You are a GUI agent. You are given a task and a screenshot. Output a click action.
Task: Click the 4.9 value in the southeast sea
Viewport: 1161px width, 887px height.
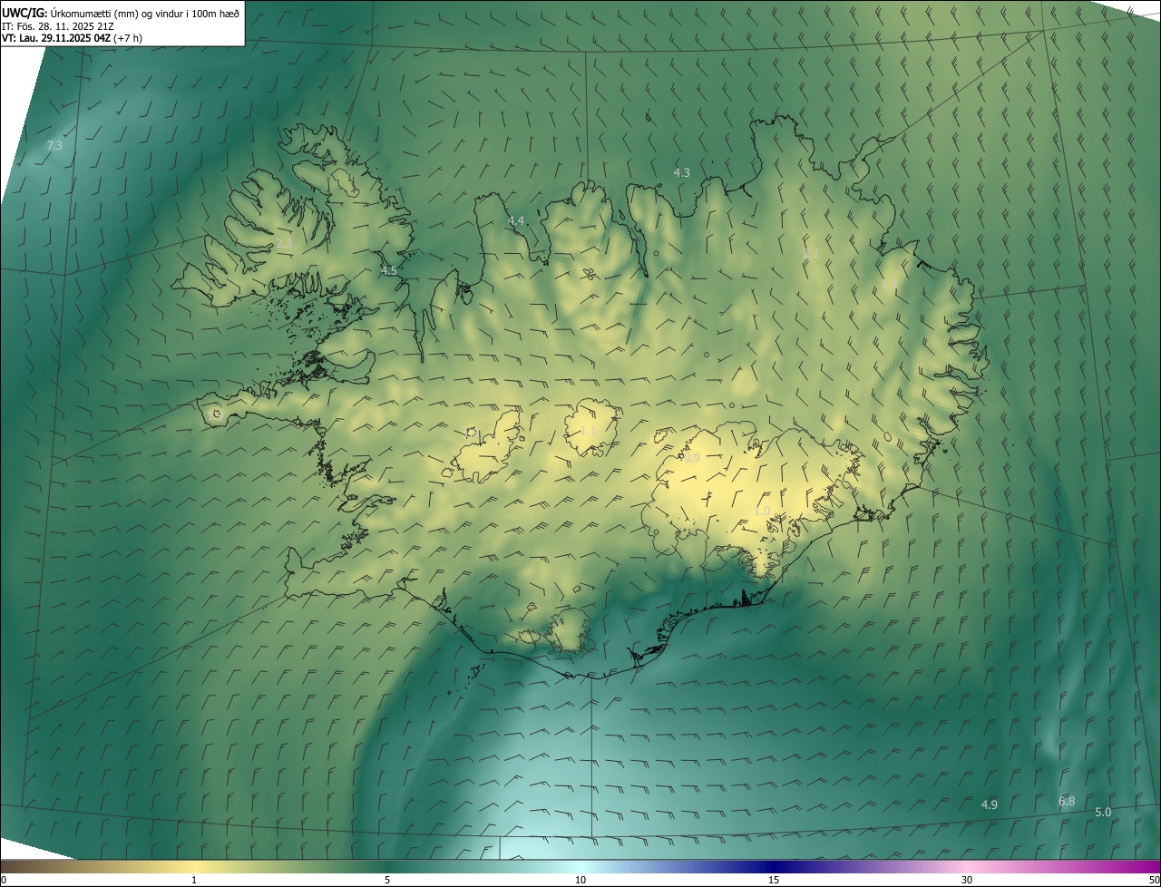click(989, 804)
